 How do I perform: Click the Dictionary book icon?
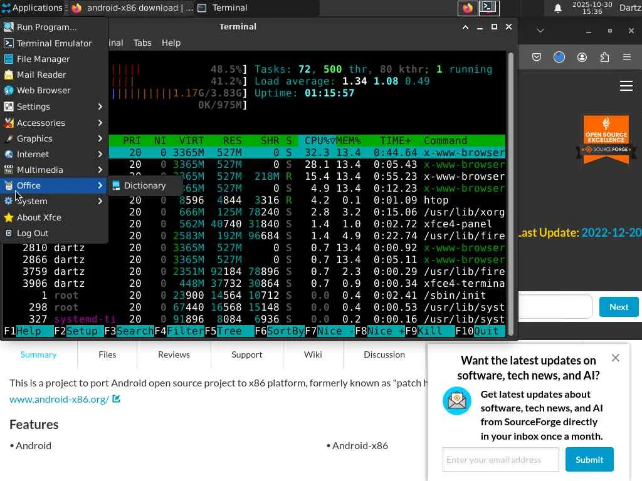[x=116, y=185]
